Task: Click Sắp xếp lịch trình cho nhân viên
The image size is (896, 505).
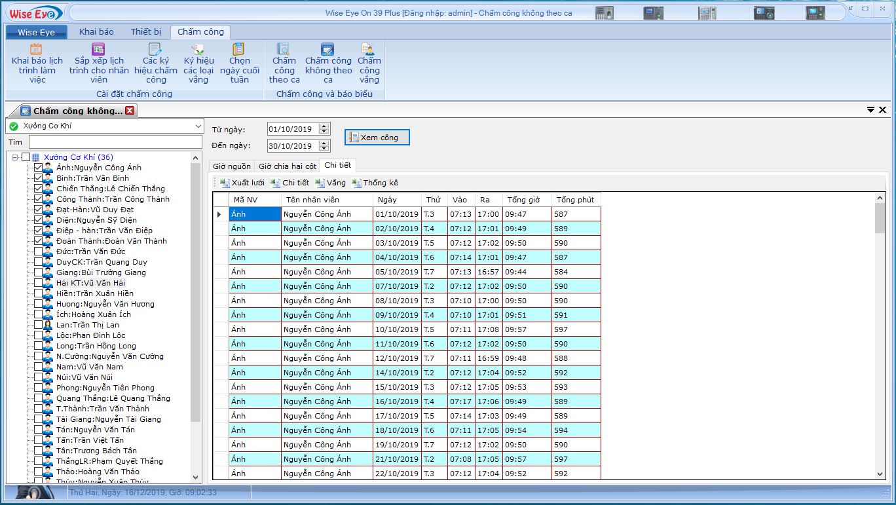Action: pos(99,64)
